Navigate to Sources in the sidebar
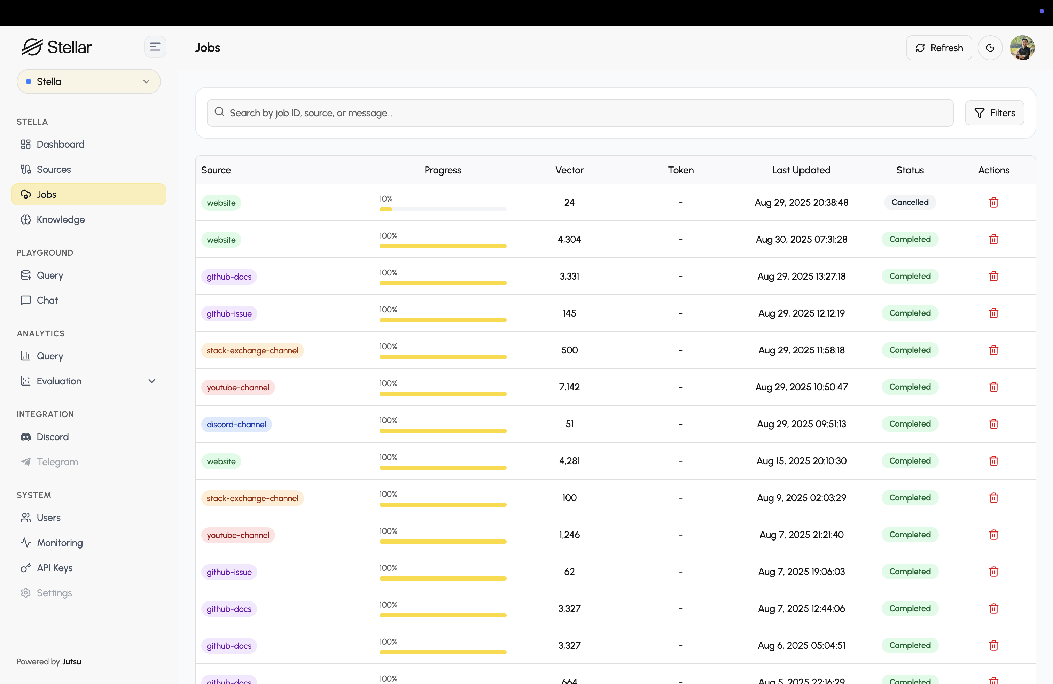Image resolution: width=1053 pixels, height=684 pixels. click(x=54, y=170)
